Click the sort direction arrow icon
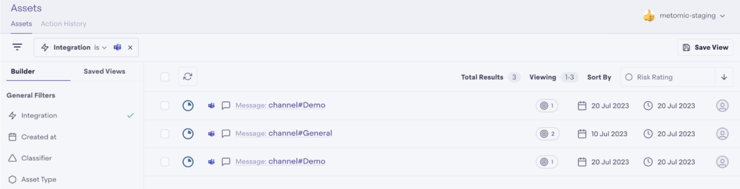The height and width of the screenshot is (189, 740). pyautogui.click(x=724, y=77)
